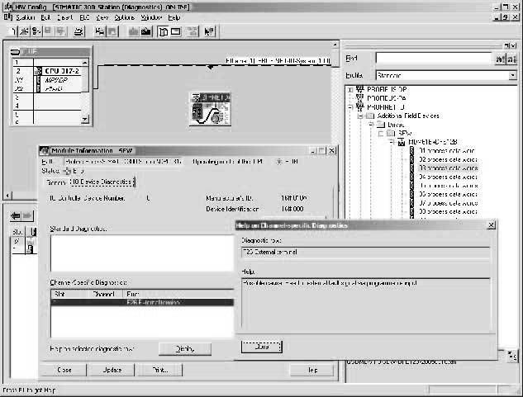Click the Open station toolbar icon
This screenshot has width=523, height=397.
coord(24,31)
